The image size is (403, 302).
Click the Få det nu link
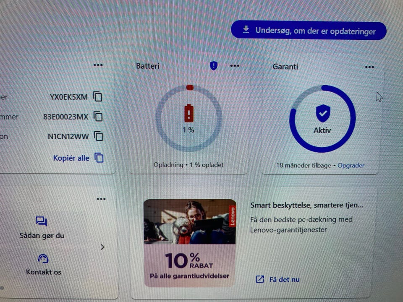(x=284, y=279)
